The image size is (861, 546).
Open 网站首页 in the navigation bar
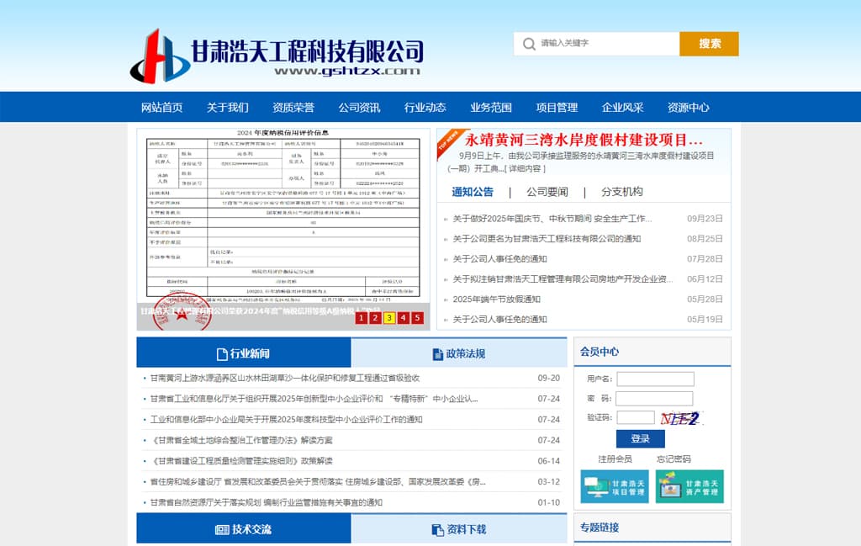161,107
